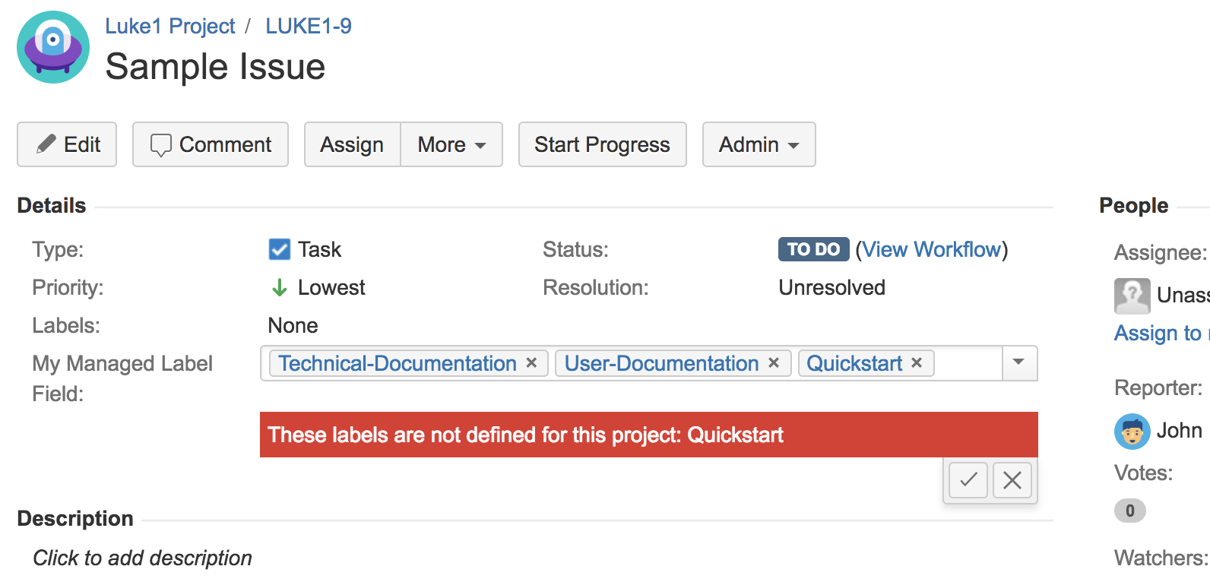Screen dimensions: 1210x582
Task: Click the X icon to cancel label changes
Action: click(x=1012, y=480)
